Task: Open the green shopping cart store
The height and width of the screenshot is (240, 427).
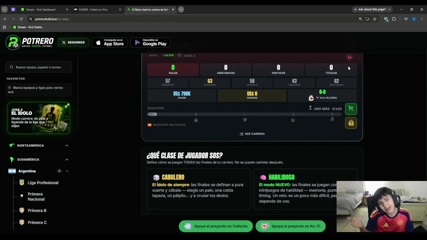Action: 351,109
